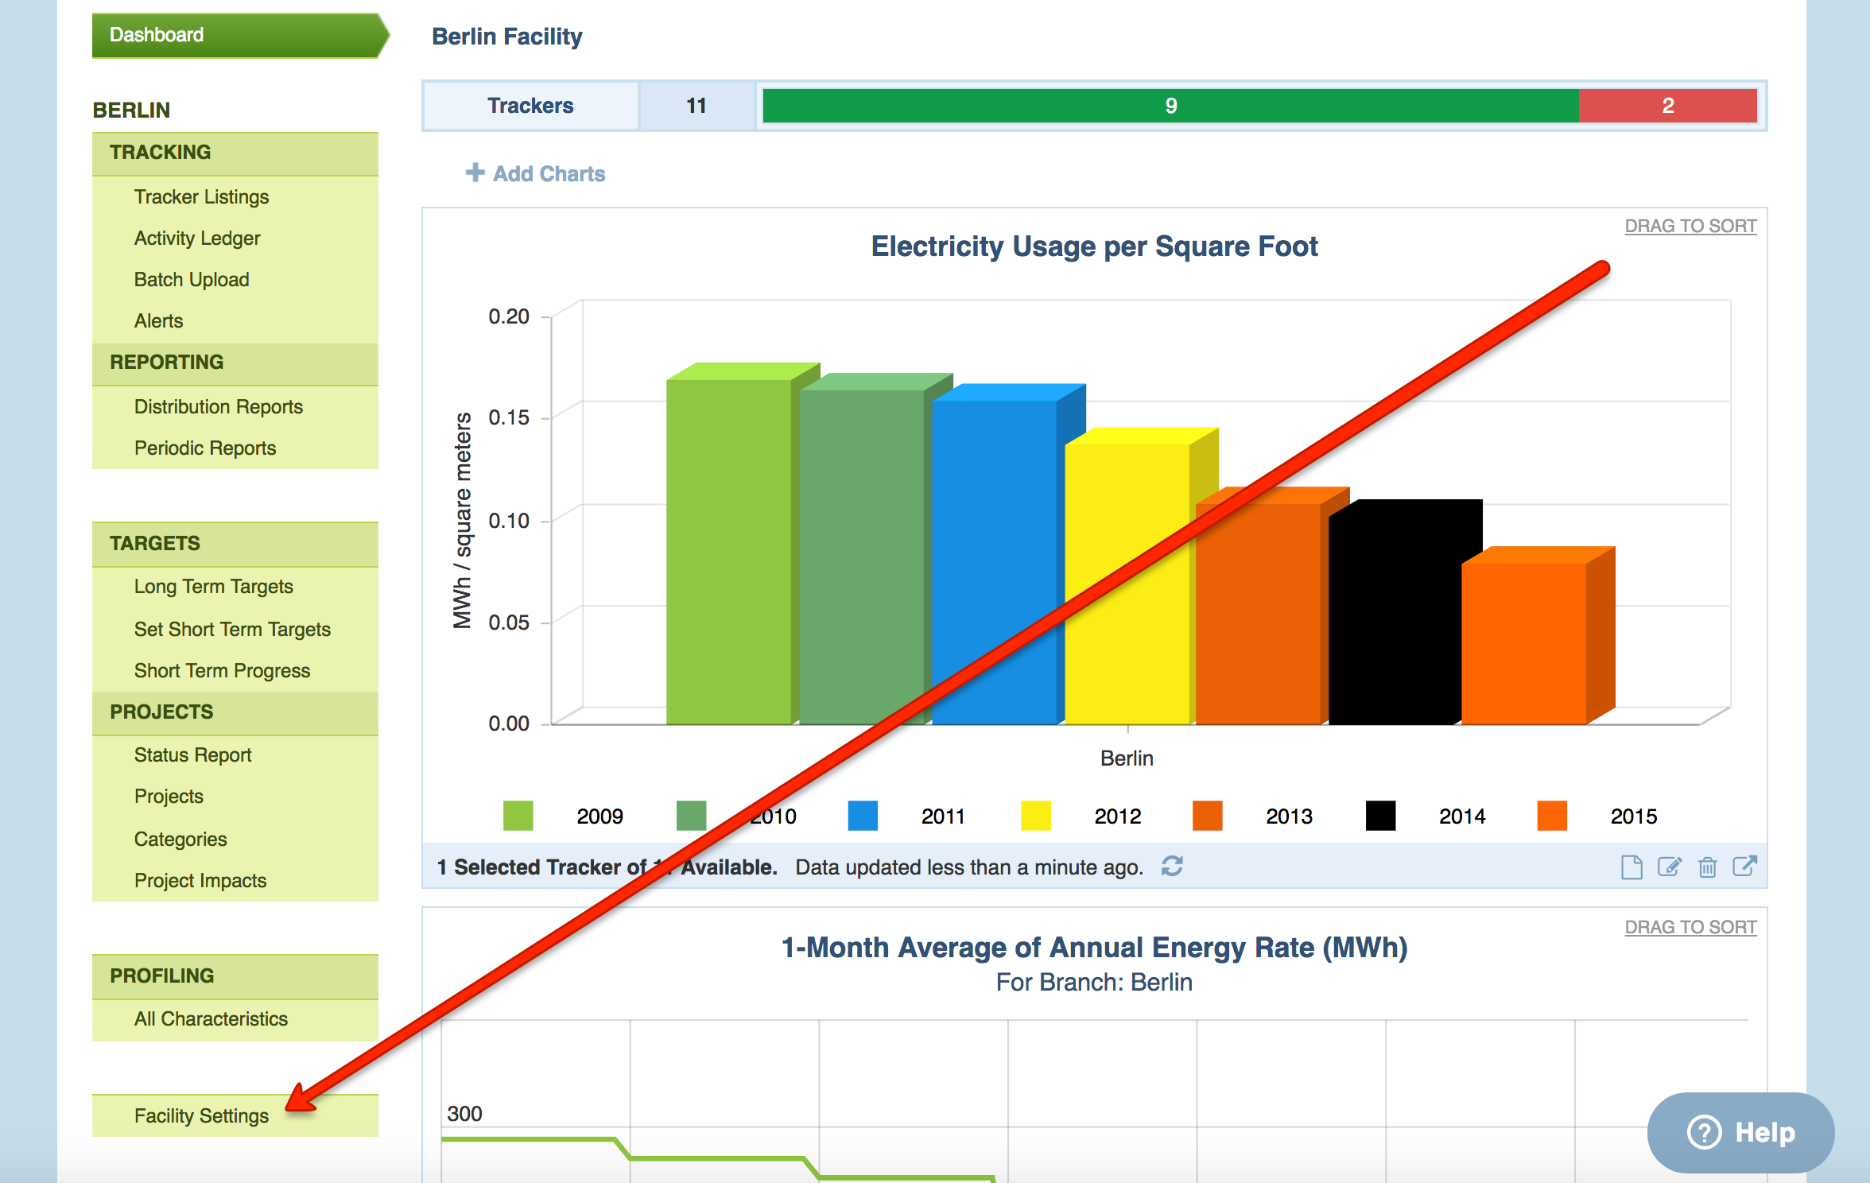Viewport: 1870px width, 1183px height.
Task: Click the Help question mark icon
Action: [1704, 1132]
